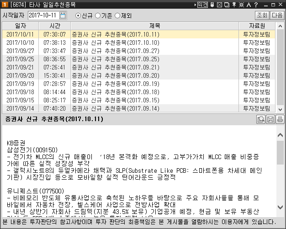
Task: Select row 증권사 신규 추천종목(2017.09.19)
Action: pyautogui.click(x=138, y=84)
